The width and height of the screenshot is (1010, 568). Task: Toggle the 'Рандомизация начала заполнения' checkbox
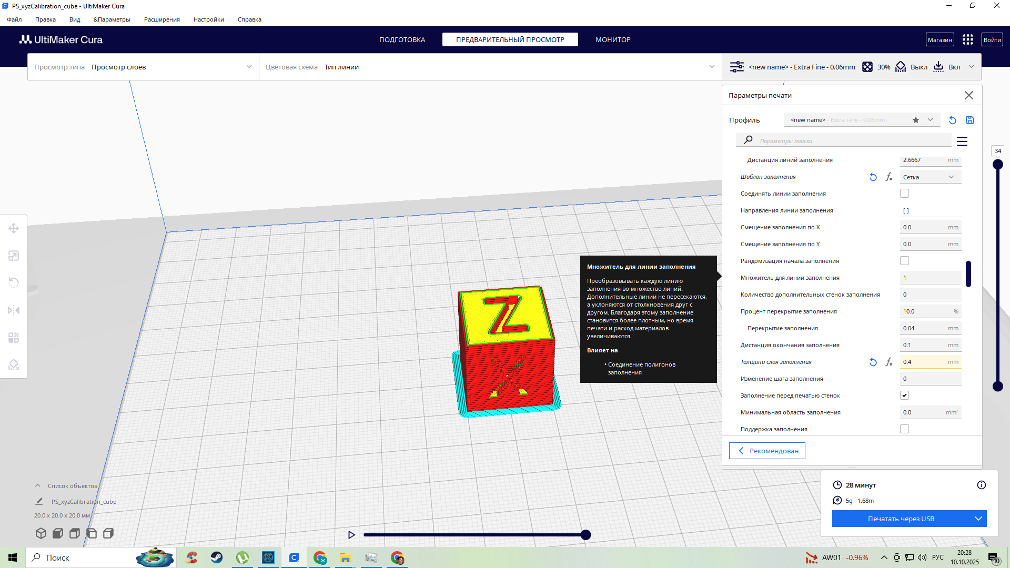tap(904, 261)
